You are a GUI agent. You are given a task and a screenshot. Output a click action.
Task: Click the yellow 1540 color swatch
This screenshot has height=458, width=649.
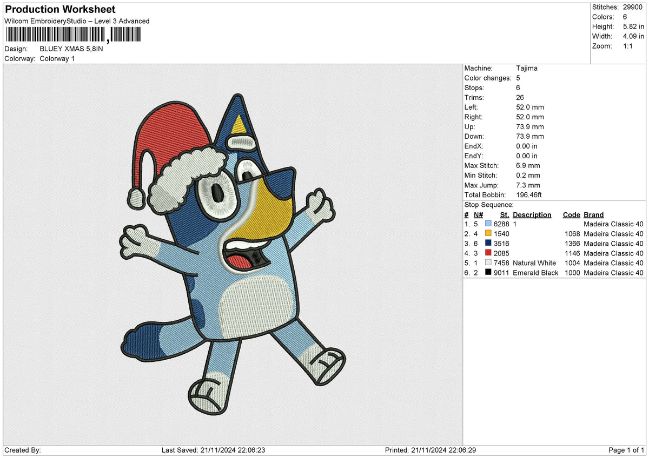[488, 233]
